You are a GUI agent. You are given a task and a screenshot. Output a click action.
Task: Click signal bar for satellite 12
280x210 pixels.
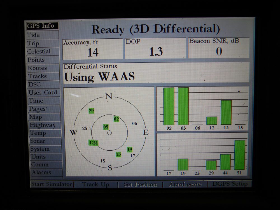(x=212, y=121)
